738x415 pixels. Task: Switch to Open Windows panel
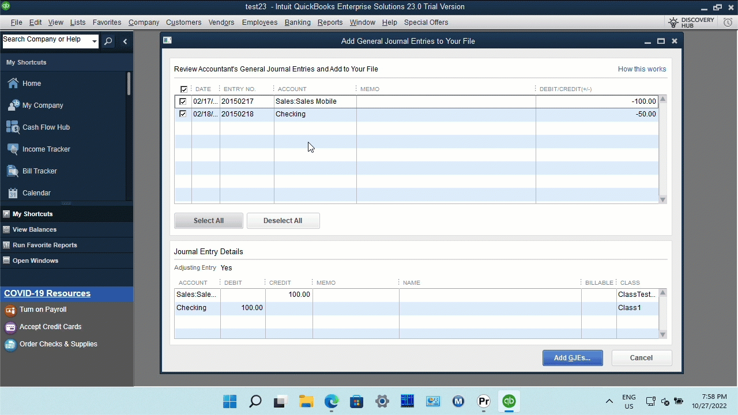[x=66, y=261]
